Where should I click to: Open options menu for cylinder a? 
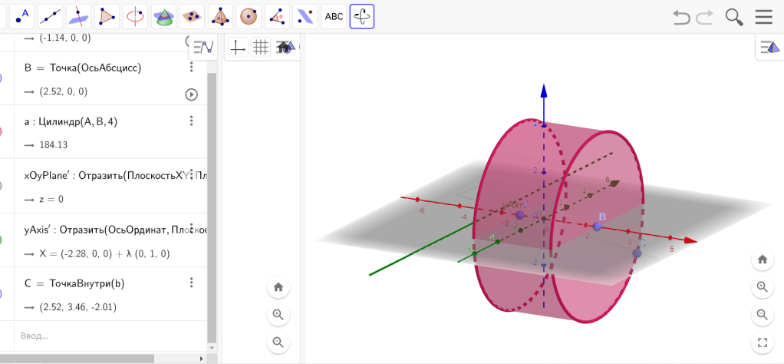point(192,121)
